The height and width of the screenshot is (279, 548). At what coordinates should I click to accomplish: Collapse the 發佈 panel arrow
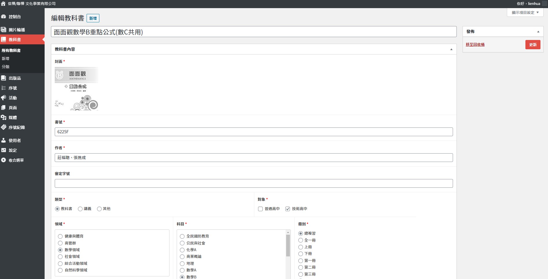tap(538, 32)
